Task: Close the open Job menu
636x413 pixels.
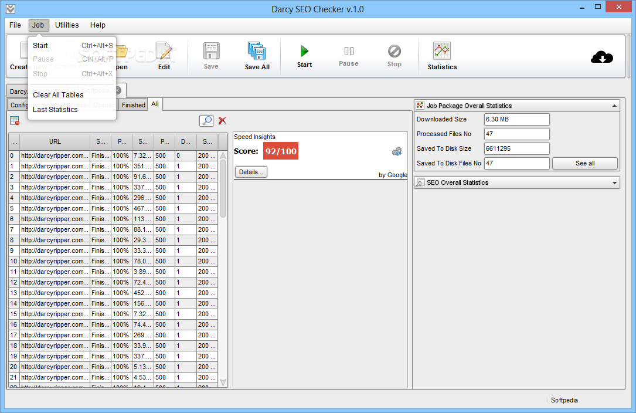Action: click(x=39, y=25)
